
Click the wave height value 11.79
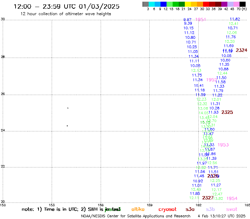click(218, 91)
